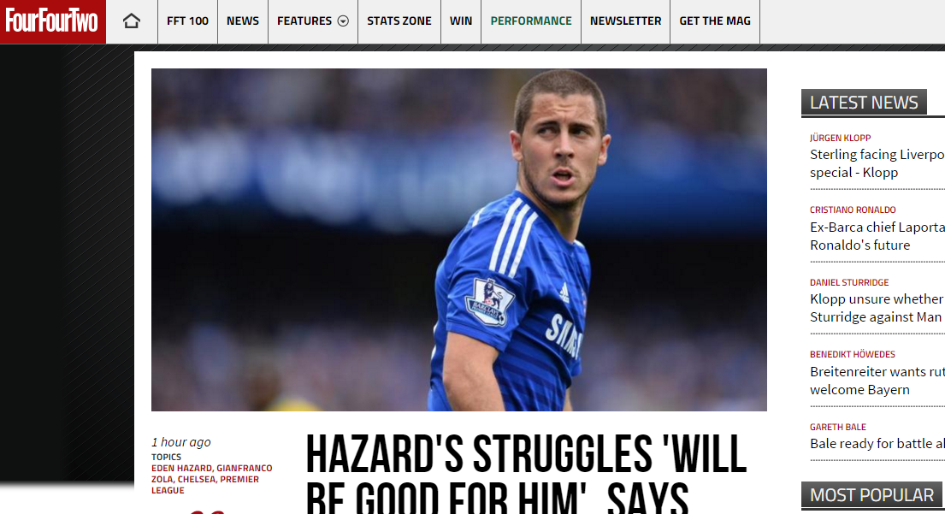Open Bale ready for battle story
The width and height of the screenshot is (945, 514).
tap(877, 444)
